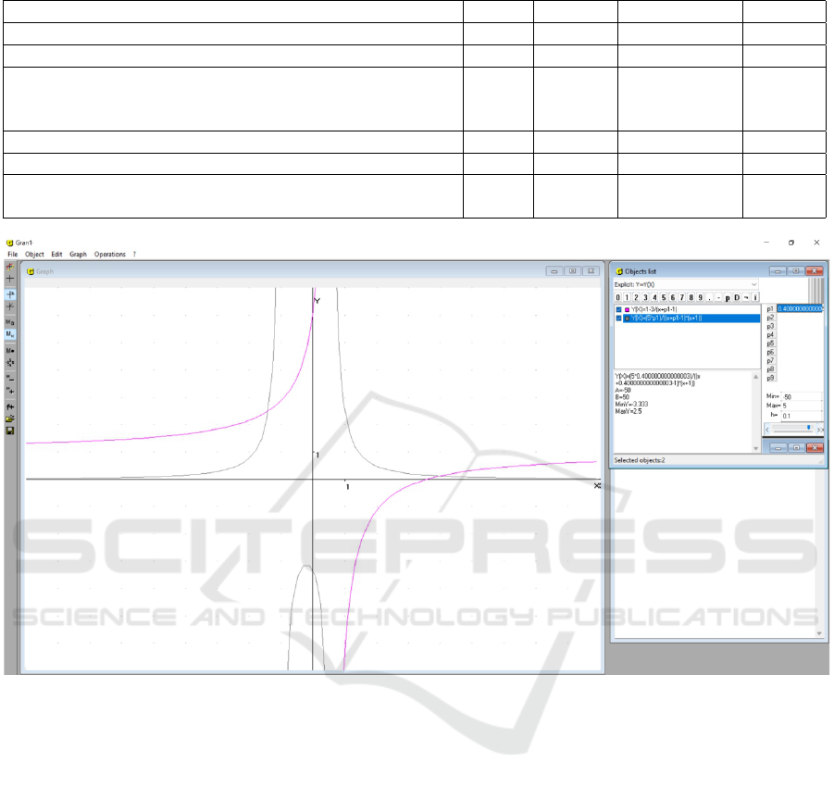Select the p2 parameter button
The height and width of the screenshot is (787, 834).
[770, 318]
